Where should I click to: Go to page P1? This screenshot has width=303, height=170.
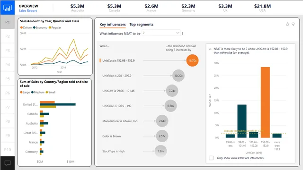8,22
